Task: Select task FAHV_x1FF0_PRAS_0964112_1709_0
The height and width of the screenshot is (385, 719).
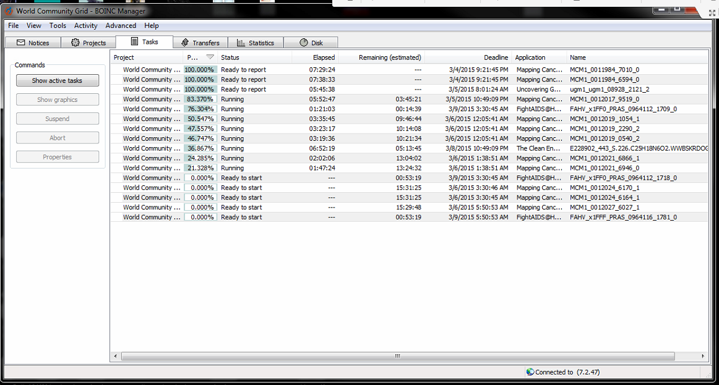Action: pos(409,109)
